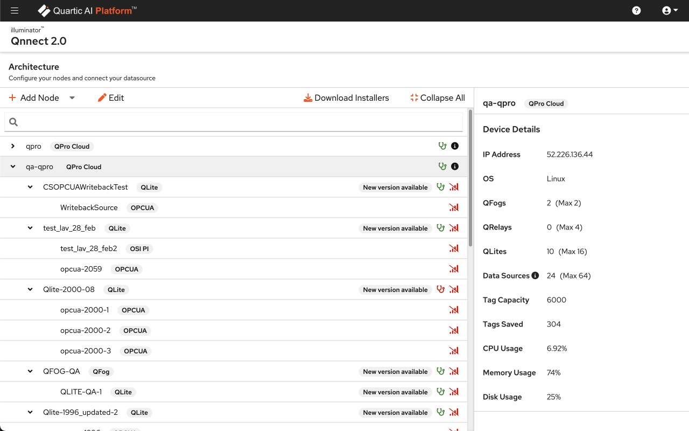The height and width of the screenshot is (431, 689).
Task: Select the opcua-2000-1 tree row
Action: tap(234, 310)
